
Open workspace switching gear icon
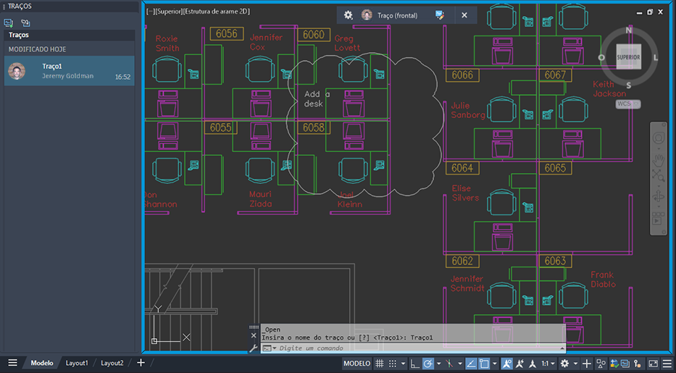tap(564, 364)
